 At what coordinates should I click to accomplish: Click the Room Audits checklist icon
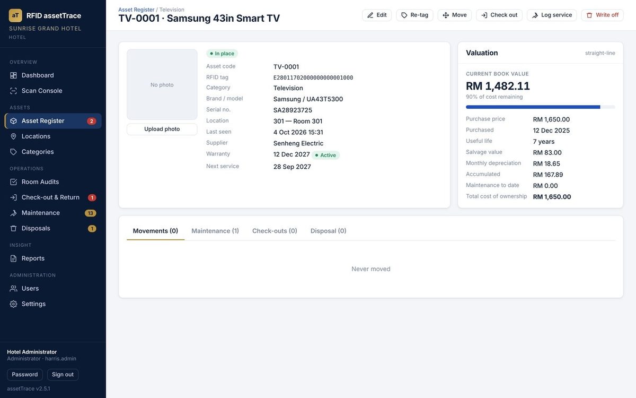tap(14, 182)
